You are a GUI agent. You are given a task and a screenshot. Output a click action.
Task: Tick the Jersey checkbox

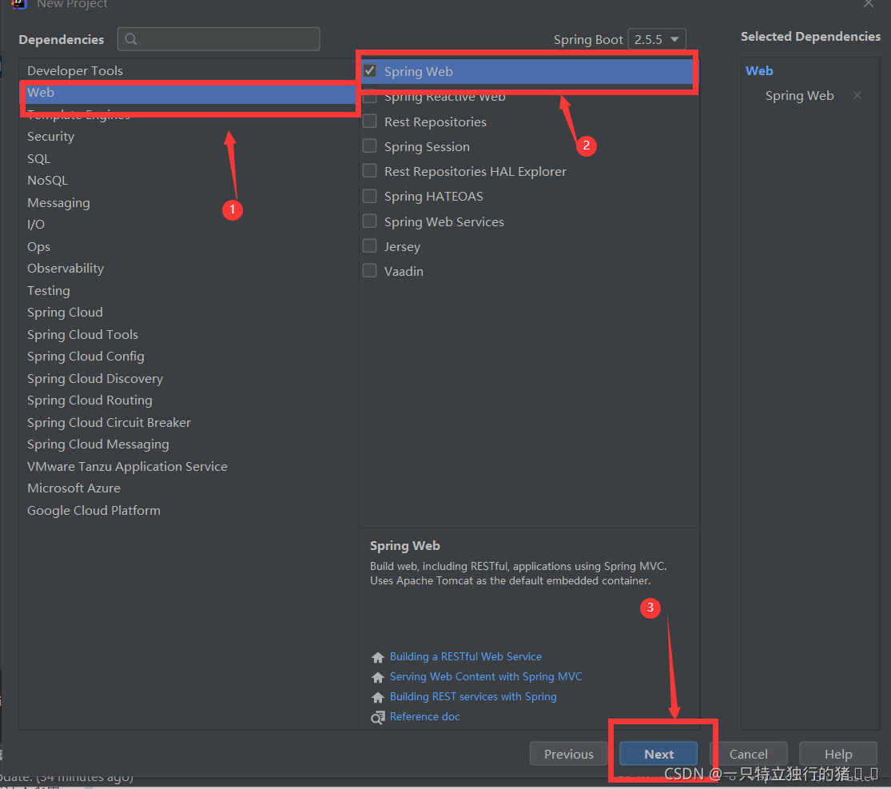coord(369,245)
